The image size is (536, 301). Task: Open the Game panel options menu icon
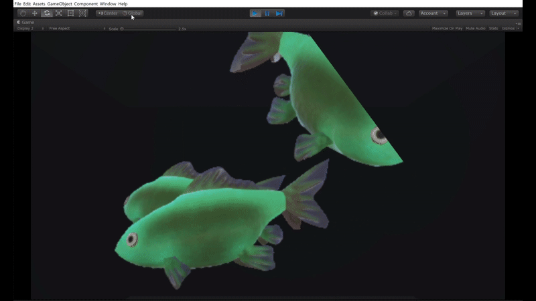(x=518, y=23)
